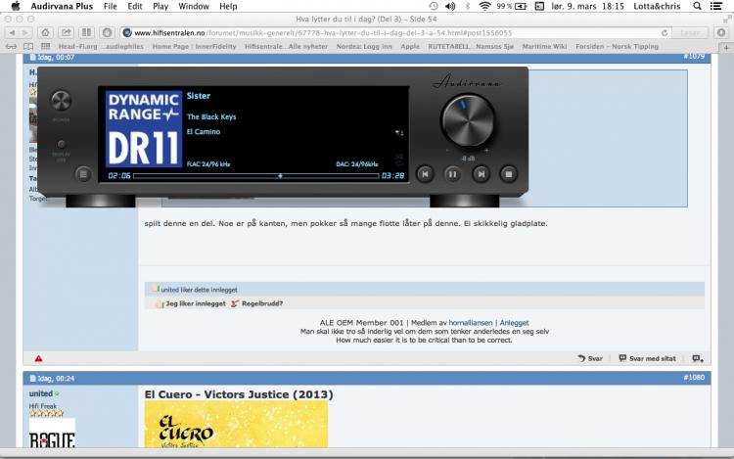The height and width of the screenshot is (459, 734).
Task: Click the battery status icon
Action: [521, 6]
